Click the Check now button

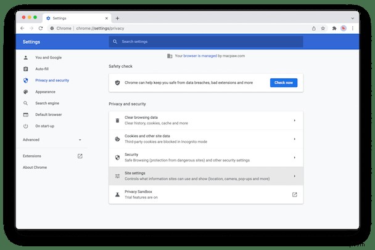pos(284,83)
